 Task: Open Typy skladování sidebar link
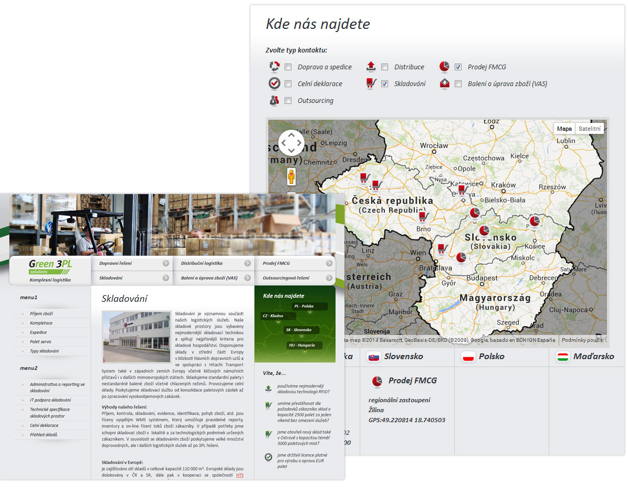(x=44, y=351)
